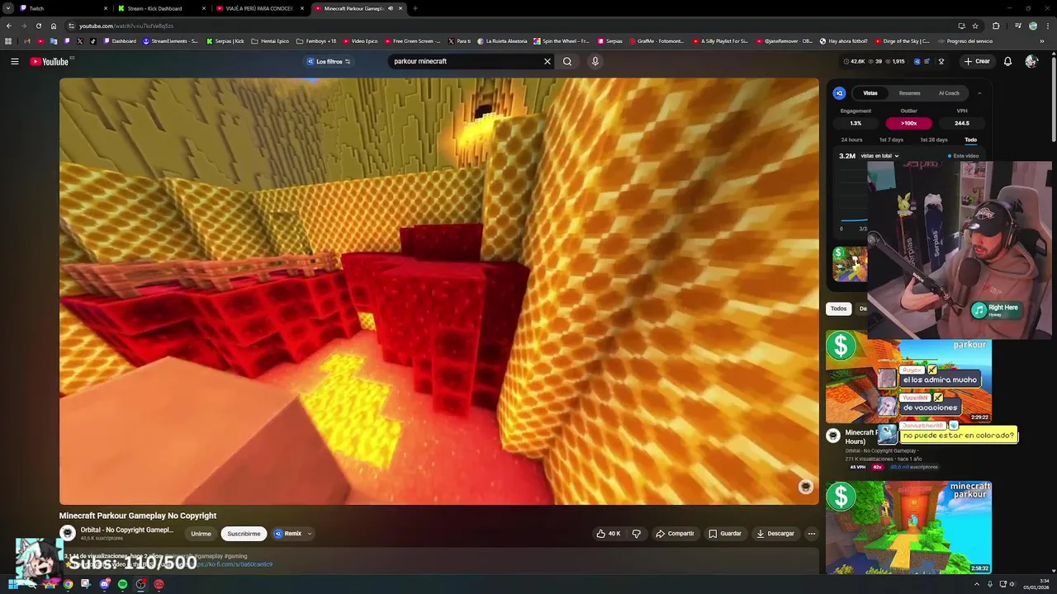Open the Crear menu
Image resolution: width=1057 pixels, height=594 pixels.
point(976,61)
